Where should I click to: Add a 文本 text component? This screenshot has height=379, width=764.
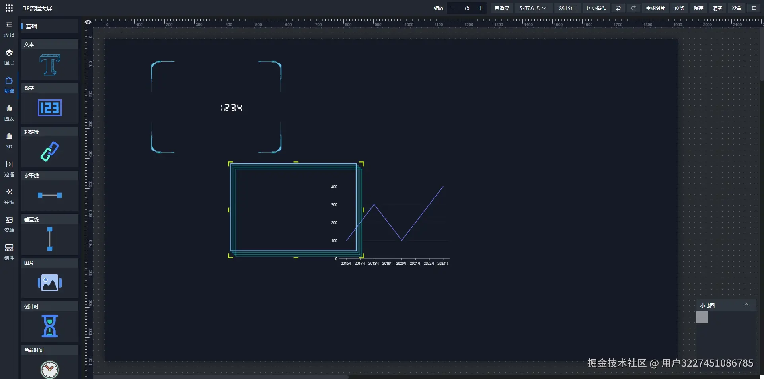click(50, 60)
